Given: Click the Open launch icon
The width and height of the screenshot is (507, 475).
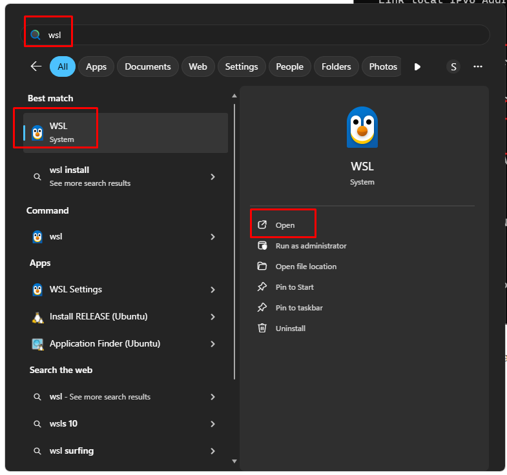Looking at the screenshot, I should (x=262, y=225).
